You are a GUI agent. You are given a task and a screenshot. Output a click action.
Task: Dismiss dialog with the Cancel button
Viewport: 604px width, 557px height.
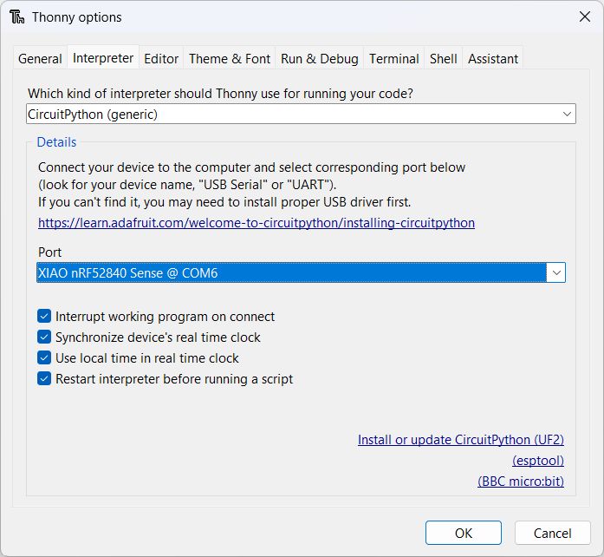pos(552,533)
